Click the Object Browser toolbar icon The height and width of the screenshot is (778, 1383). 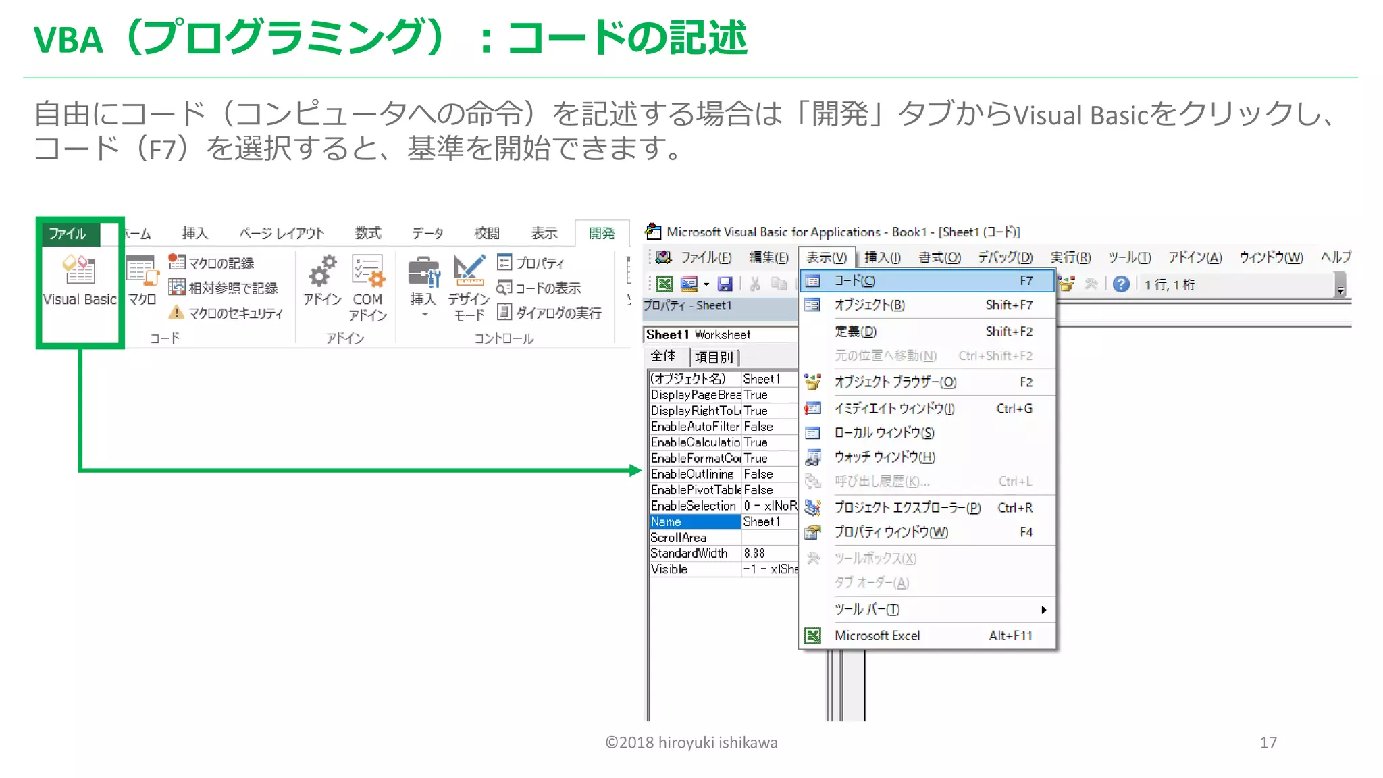click(1066, 284)
